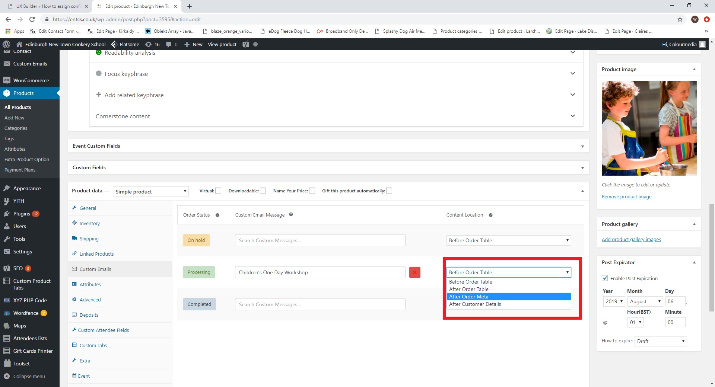The image size is (715, 387).
Task: Uncheck Enable Post Expiration
Action: coord(605,278)
